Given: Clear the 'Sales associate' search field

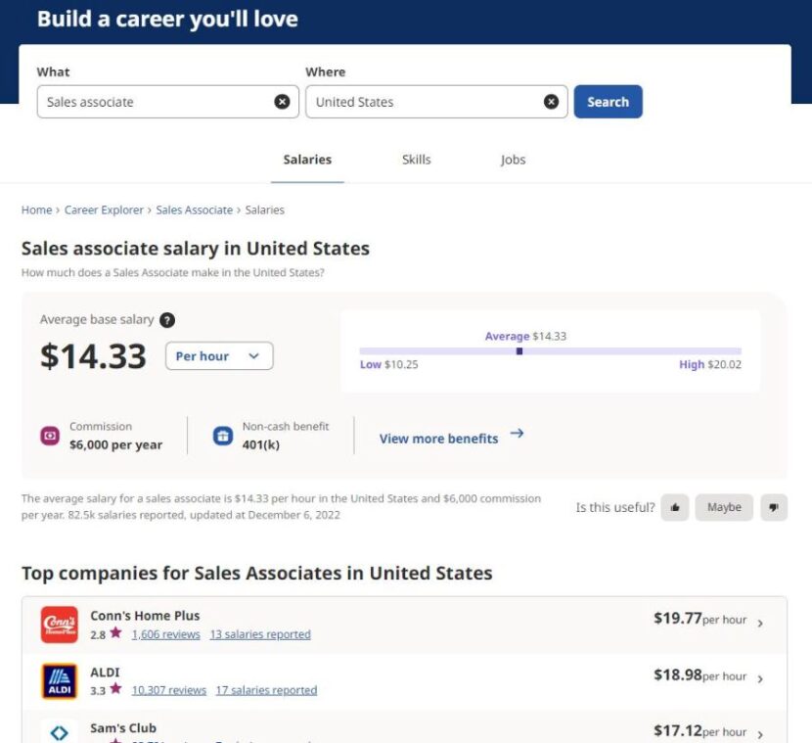Looking at the screenshot, I should point(282,102).
